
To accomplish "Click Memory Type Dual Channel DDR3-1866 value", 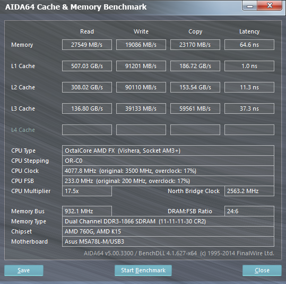I will point(168,221).
